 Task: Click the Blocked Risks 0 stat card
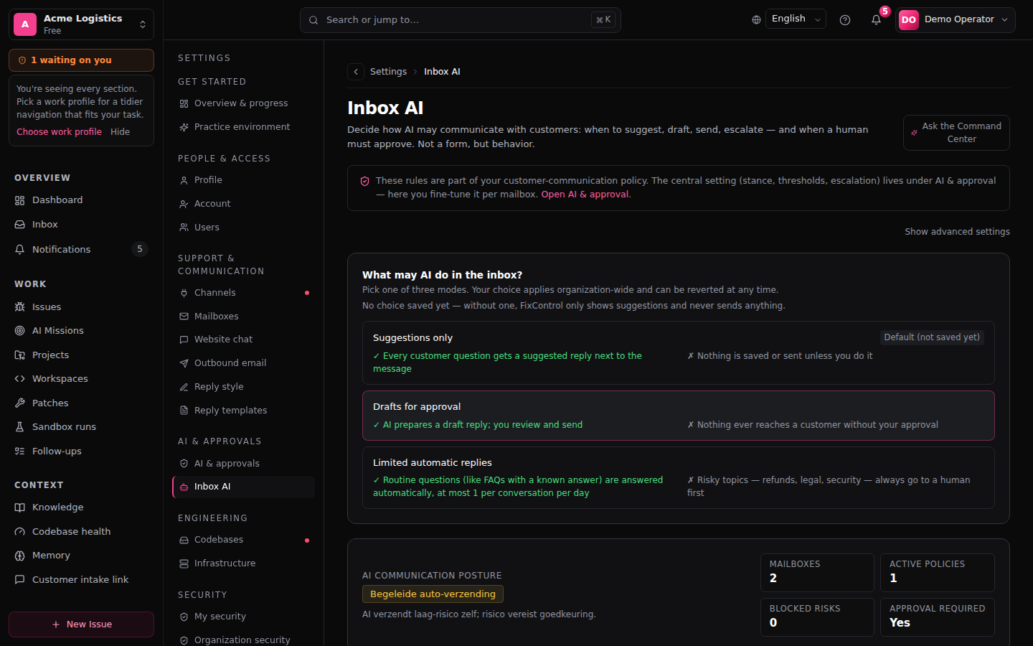coord(817,617)
